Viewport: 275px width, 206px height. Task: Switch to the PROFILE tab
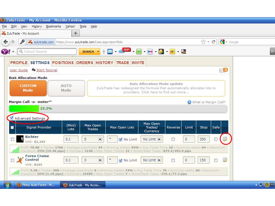click(19, 63)
